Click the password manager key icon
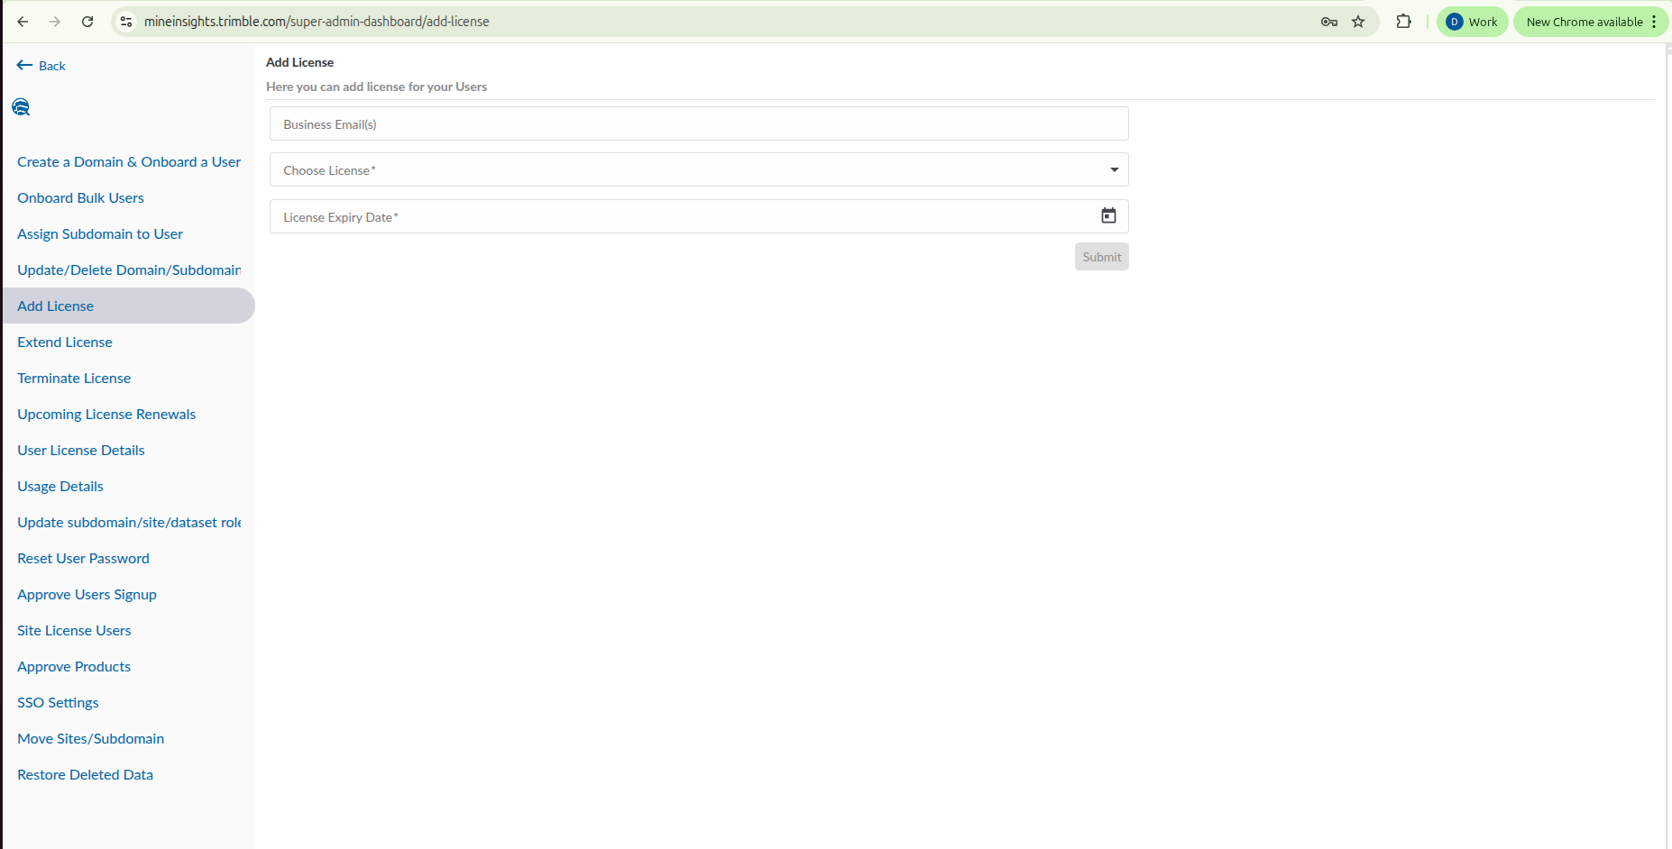 1328,22
